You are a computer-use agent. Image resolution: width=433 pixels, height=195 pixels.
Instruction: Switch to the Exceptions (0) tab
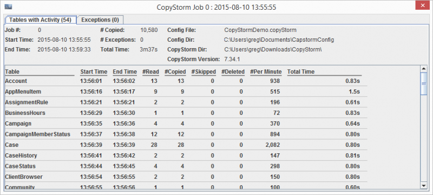click(100, 20)
